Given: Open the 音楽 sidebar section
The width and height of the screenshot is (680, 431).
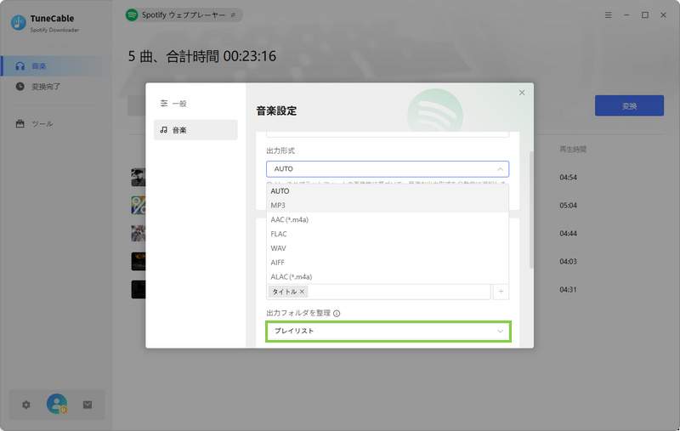Looking at the screenshot, I should 54,66.
